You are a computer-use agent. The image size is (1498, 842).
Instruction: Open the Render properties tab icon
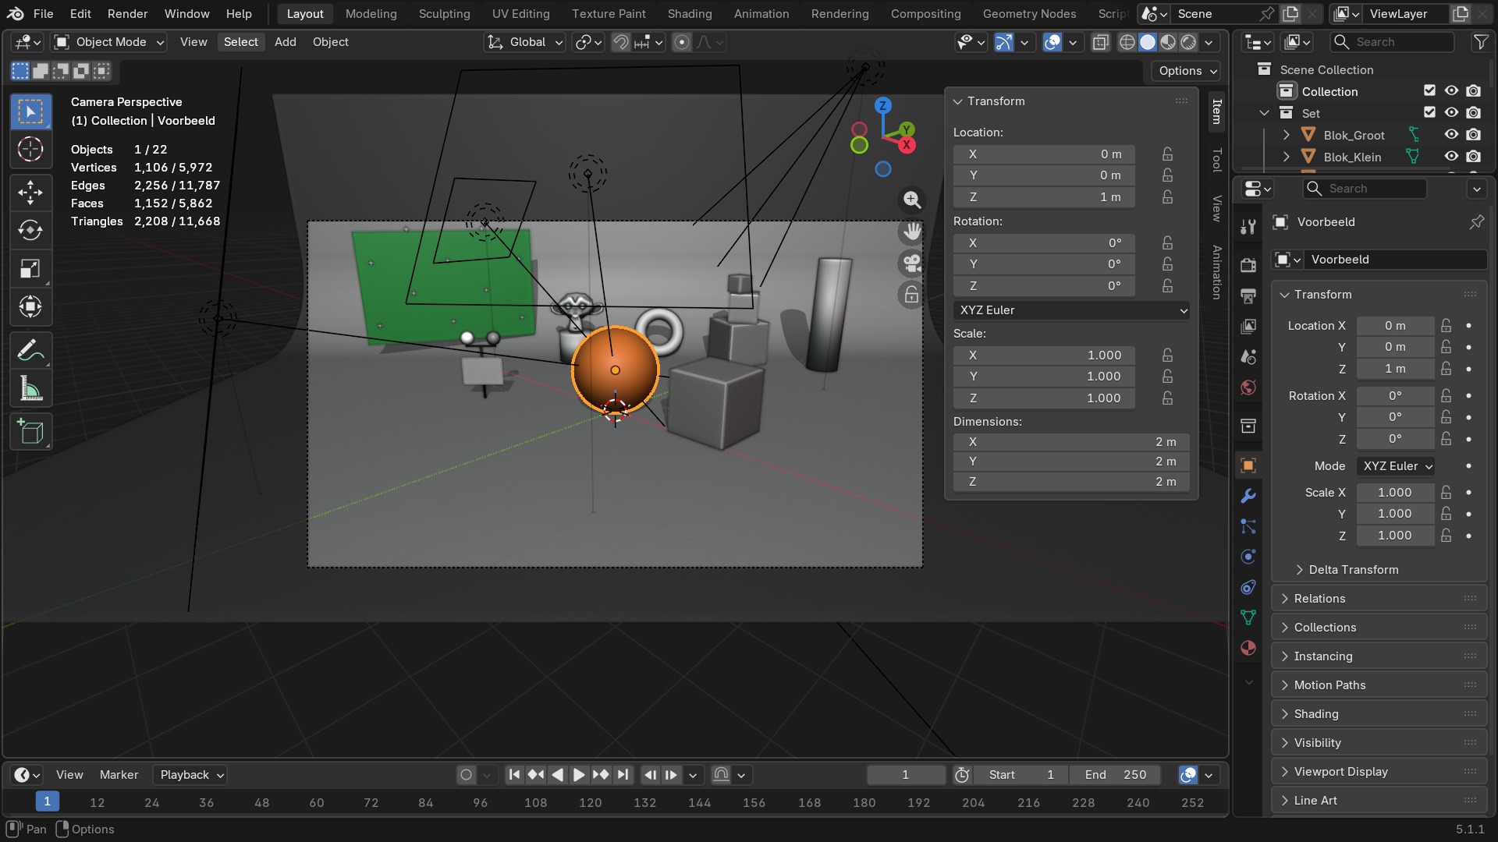(1248, 265)
